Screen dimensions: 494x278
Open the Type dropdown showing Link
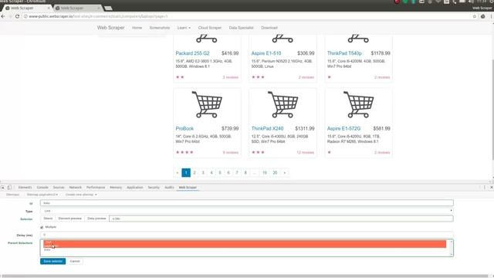pos(247,211)
